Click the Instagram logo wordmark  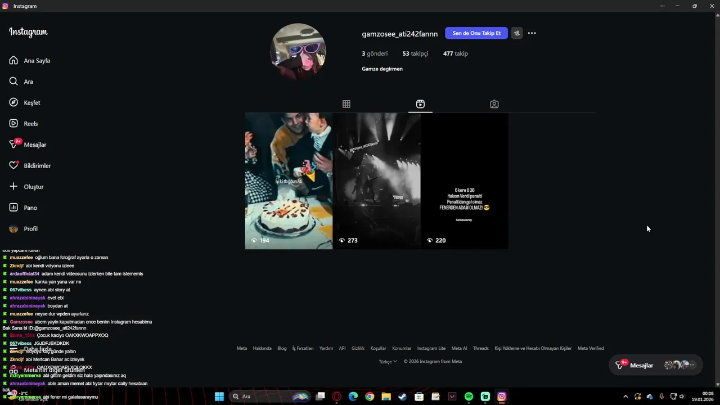[28, 32]
